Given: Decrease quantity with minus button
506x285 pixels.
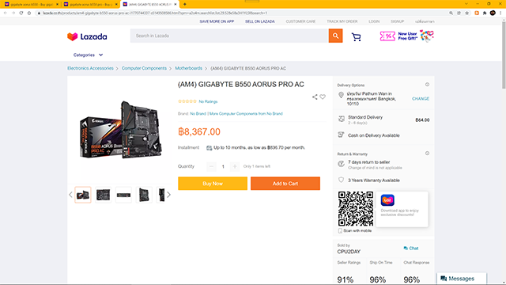Looking at the screenshot, I should [211, 166].
